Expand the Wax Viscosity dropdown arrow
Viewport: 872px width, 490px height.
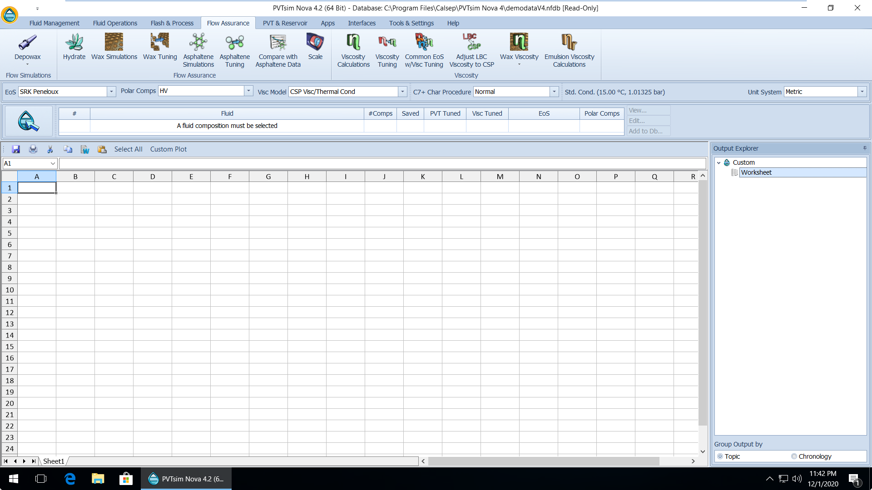(x=519, y=64)
